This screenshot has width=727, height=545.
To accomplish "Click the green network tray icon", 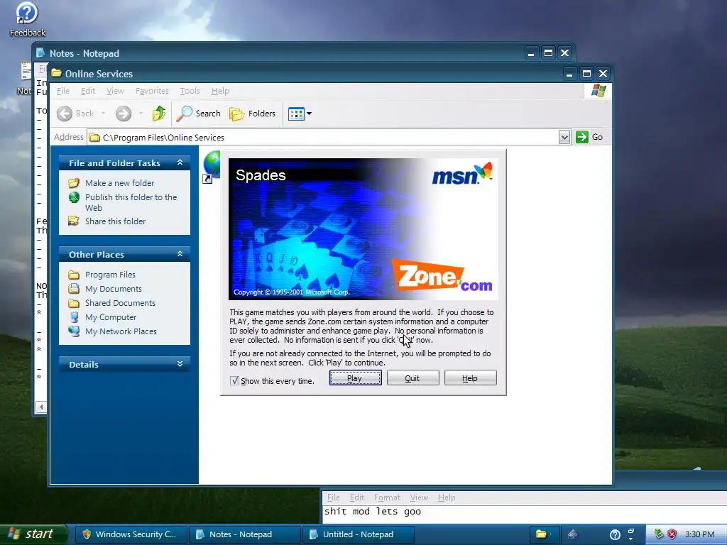I will tap(659, 534).
